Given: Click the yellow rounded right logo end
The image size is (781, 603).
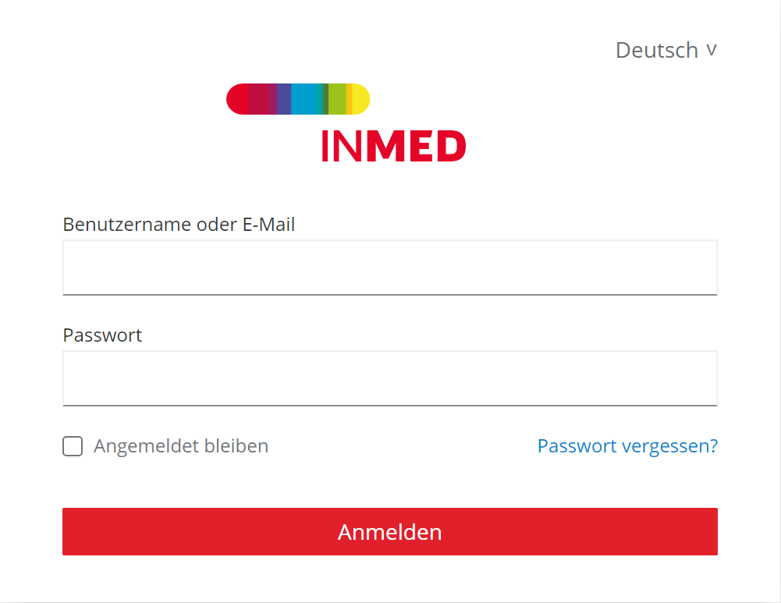Looking at the screenshot, I should (x=360, y=99).
